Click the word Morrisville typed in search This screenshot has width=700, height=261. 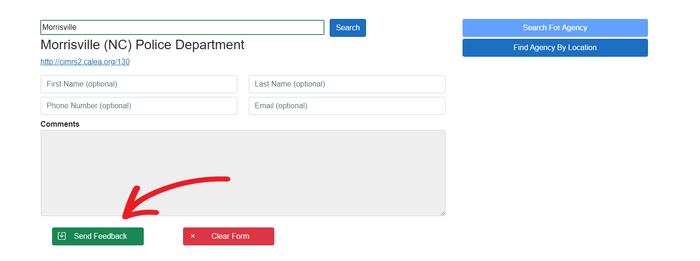(x=60, y=27)
